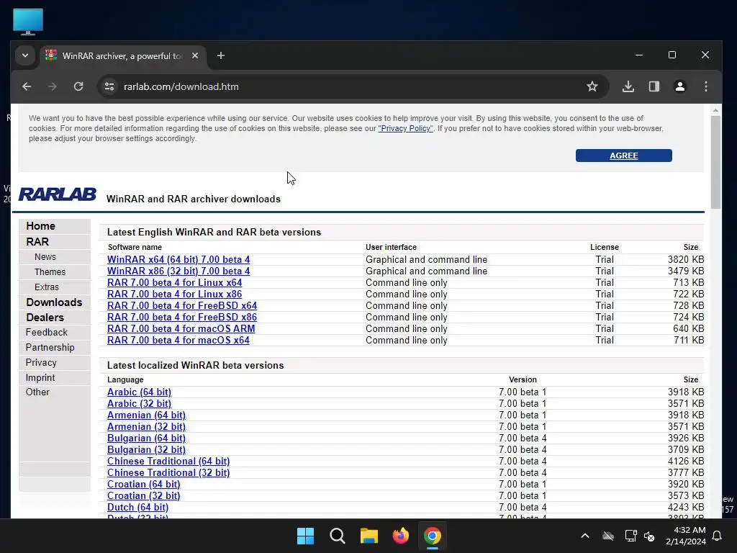Download Croatian (64 bit) version

point(143,485)
